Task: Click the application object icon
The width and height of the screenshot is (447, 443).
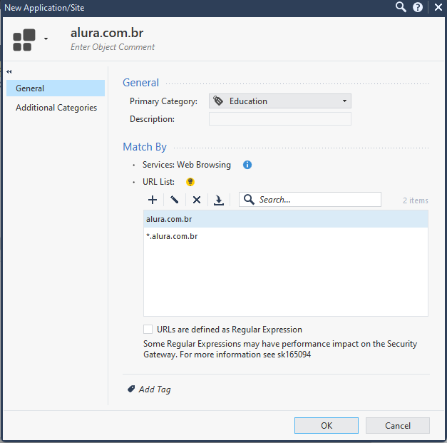Action: click(x=24, y=40)
